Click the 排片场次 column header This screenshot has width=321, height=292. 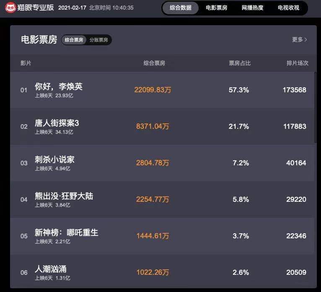coord(297,63)
